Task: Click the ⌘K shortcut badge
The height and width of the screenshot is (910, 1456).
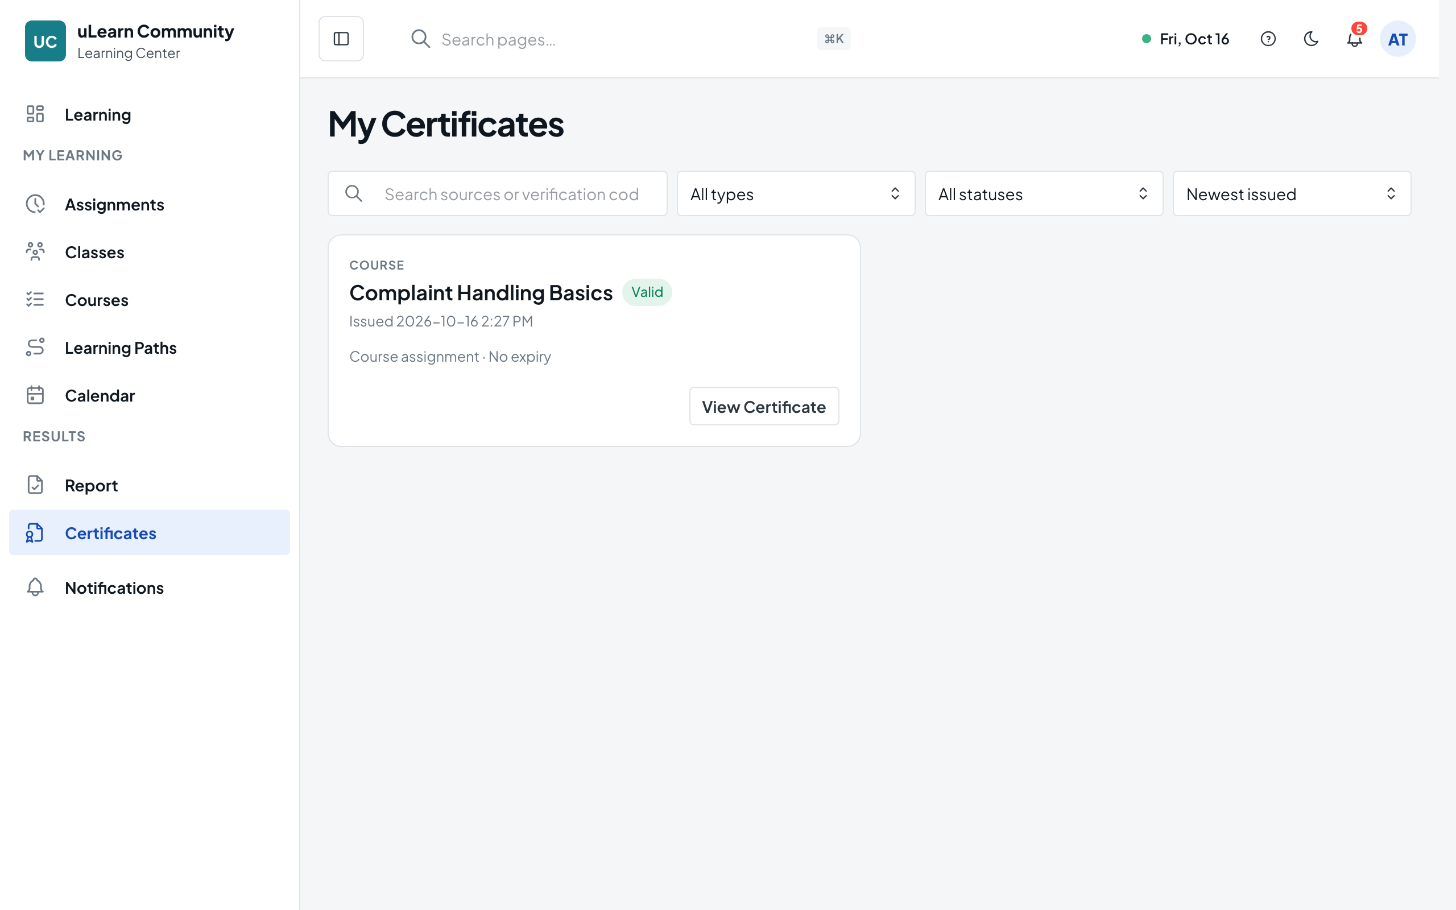Action: click(833, 39)
